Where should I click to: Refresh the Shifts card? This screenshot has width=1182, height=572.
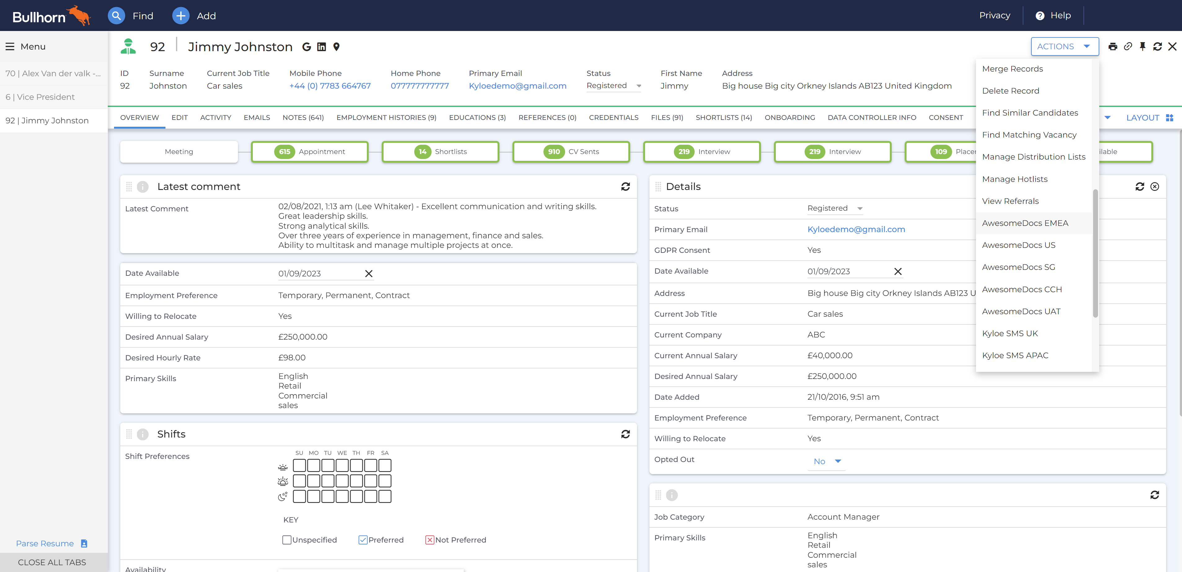tap(626, 434)
